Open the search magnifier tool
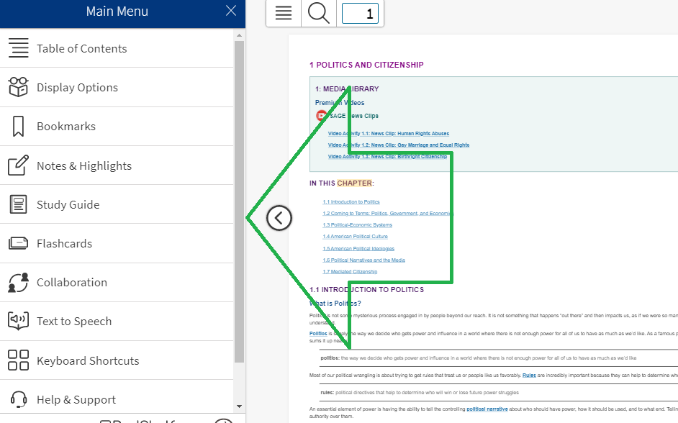Image resolution: width=678 pixels, height=423 pixels. [318, 13]
